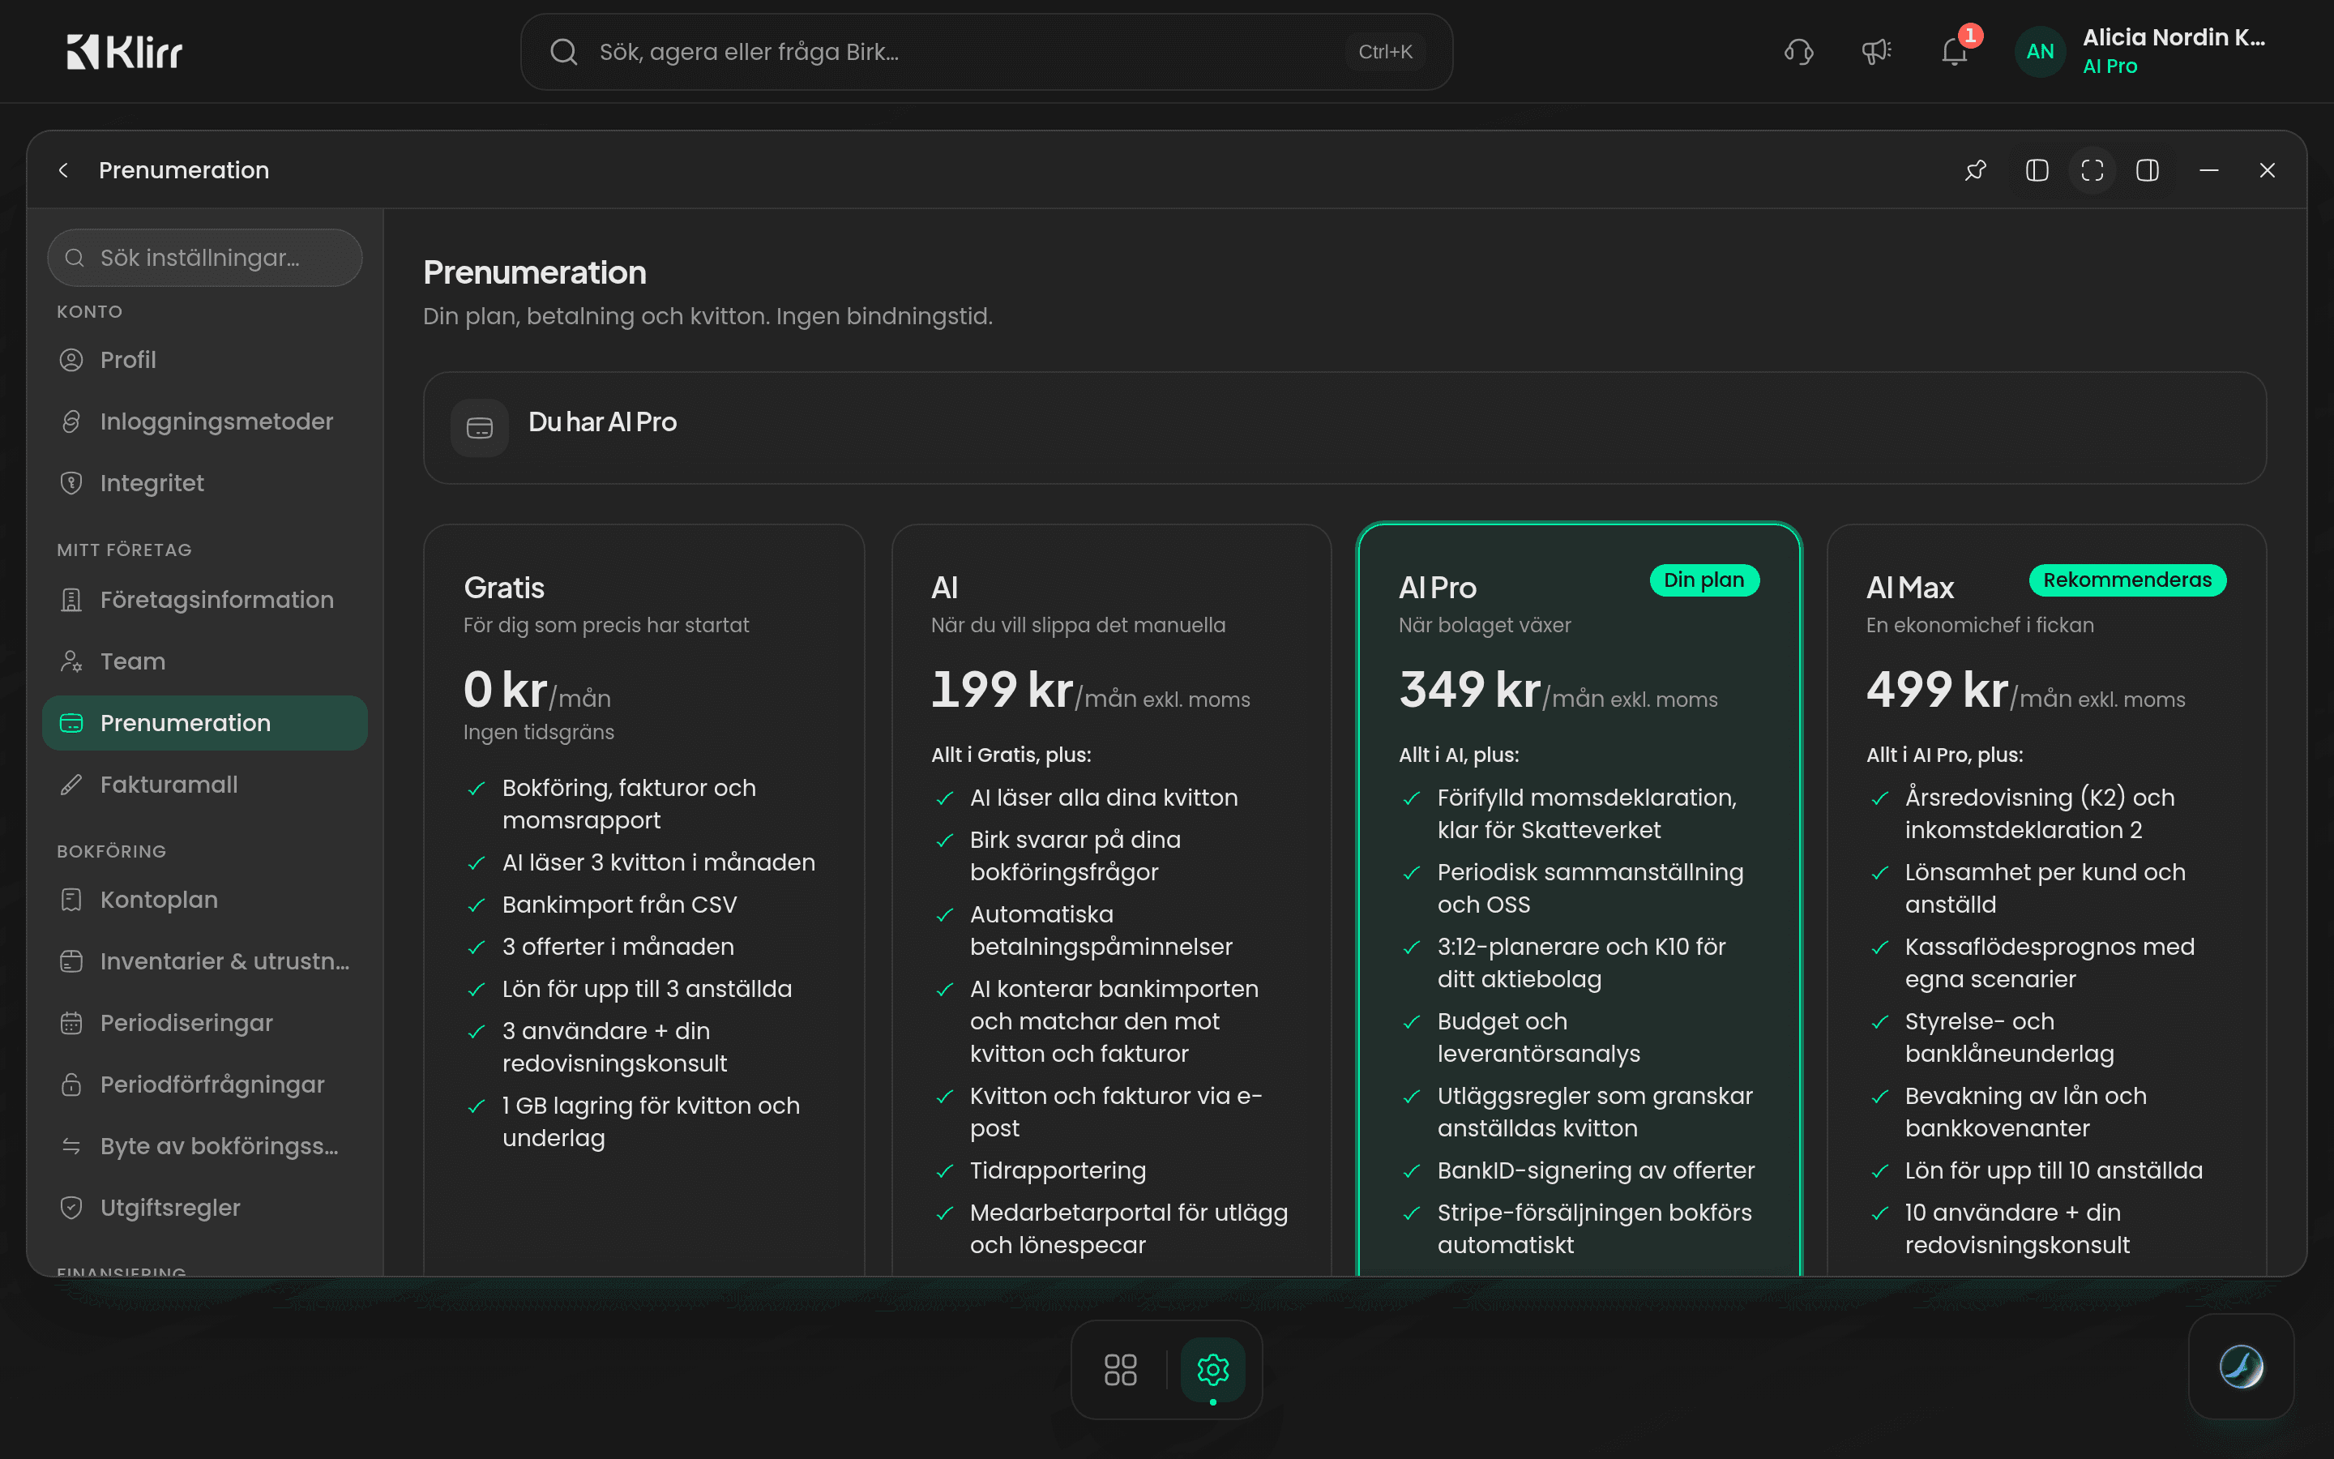This screenshot has height=1459, width=2334.
Task: Focus the Sök inställningar search field
Action: point(204,258)
